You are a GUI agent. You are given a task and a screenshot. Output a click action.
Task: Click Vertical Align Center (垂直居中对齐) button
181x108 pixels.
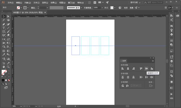pyautogui.click(x=146, y=69)
